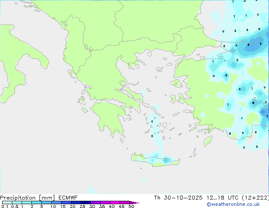Pick the 10–15 mm legend color swatch
The width and height of the screenshot is (269, 208).
coord(56,202)
